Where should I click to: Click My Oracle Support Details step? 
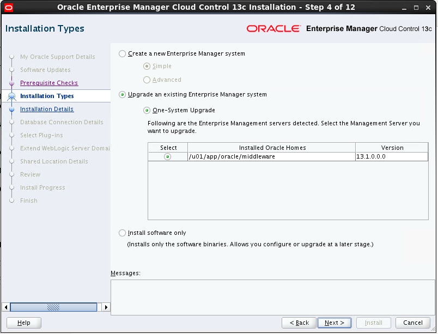[x=58, y=57]
